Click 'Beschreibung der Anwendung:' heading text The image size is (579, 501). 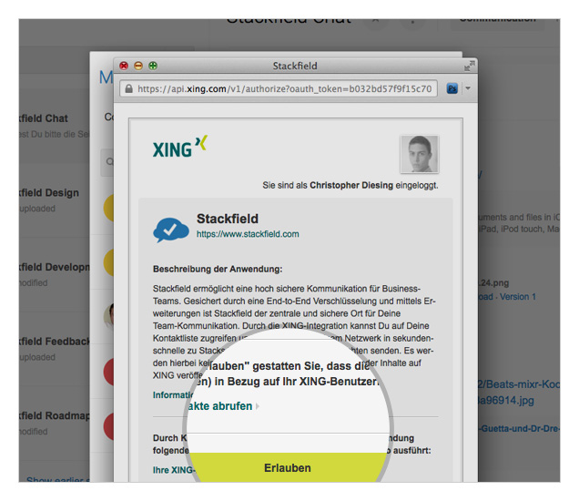(x=218, y=269)
